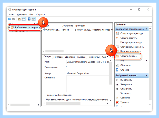
Task: Click the Состояние column header
Action: [x=67, y=26]
